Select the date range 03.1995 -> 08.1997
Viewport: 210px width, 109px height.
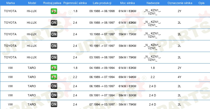click(x=102, y=57)
